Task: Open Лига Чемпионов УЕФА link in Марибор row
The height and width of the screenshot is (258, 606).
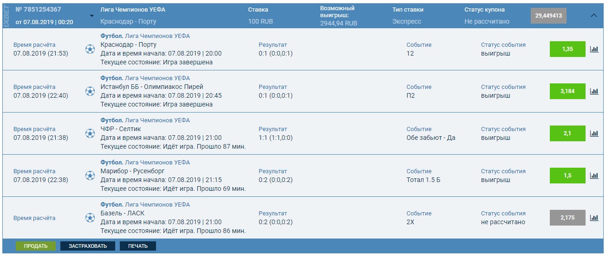Action: tap(157, 163)
